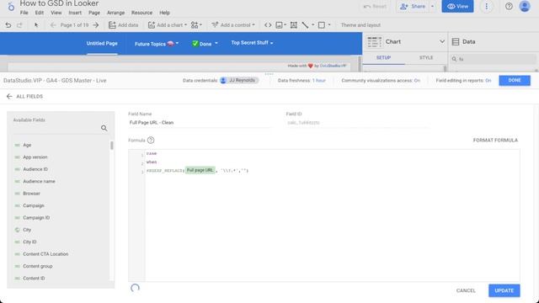This screenshot has width=539, height=303.
Task: Click the search icon in Data panel
Action: [x=454, y=59]
